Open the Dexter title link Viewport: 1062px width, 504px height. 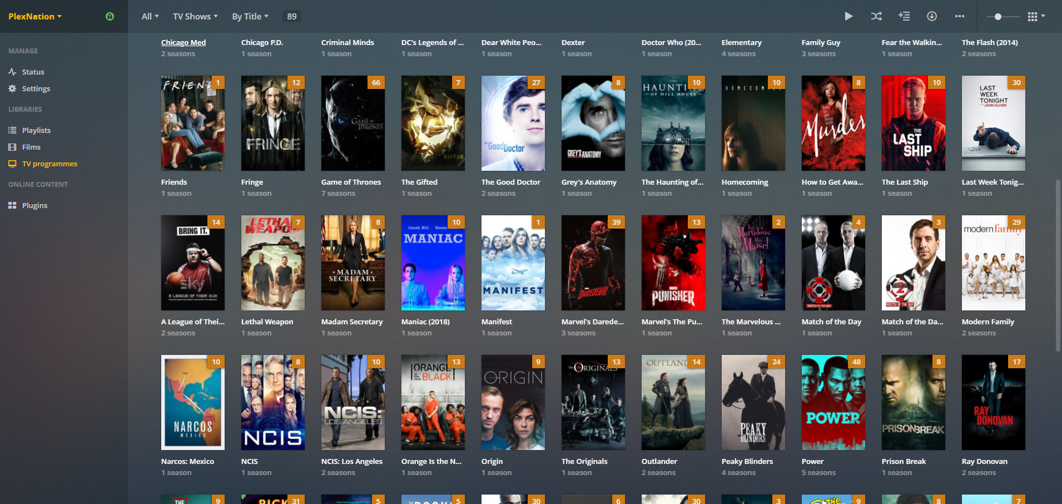pos(573,42)
